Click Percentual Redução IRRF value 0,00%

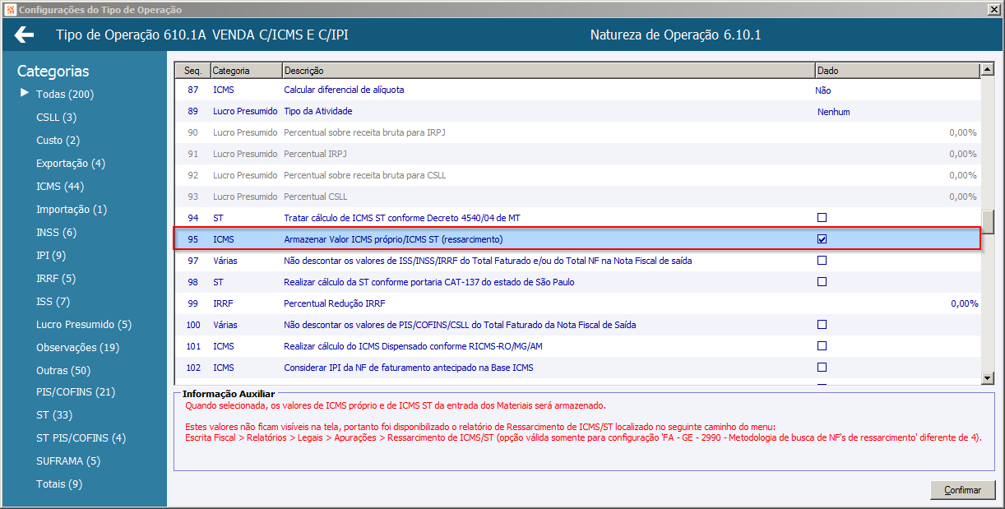click(964, 303)
